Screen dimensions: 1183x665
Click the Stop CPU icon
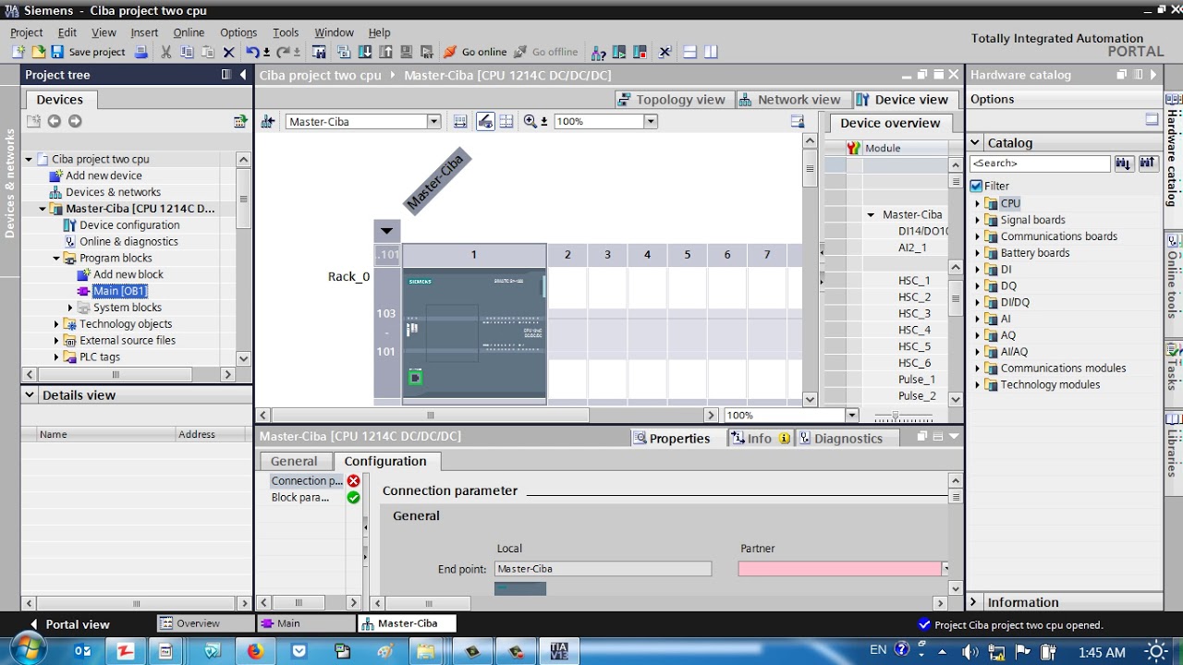pyautogui.click(x=639, y=53)
